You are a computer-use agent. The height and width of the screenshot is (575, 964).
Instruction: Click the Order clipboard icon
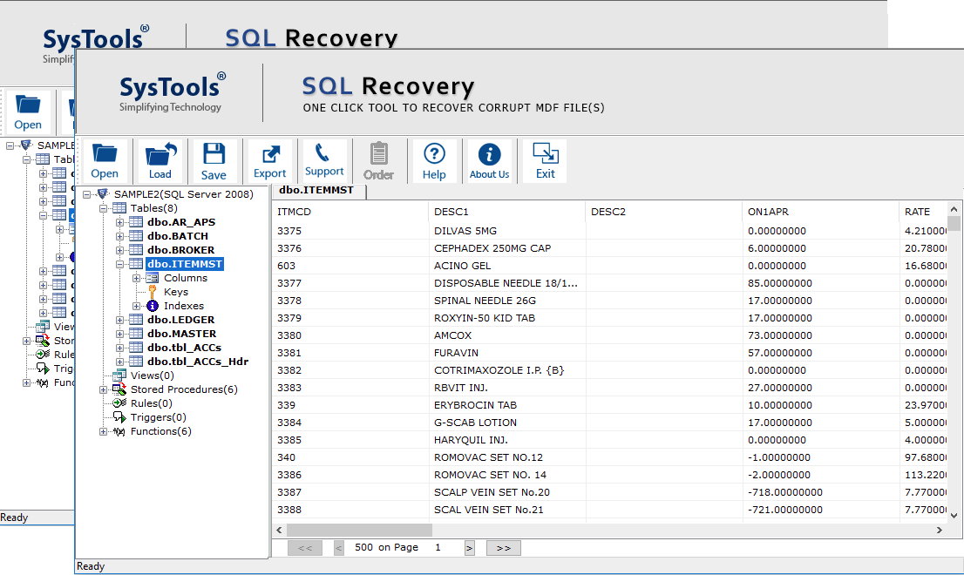(x=378, y=153)
